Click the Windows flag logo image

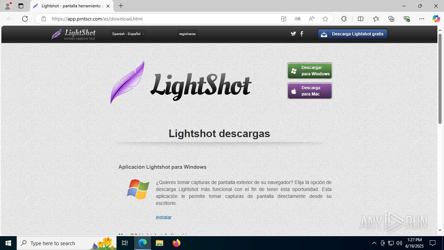(138, 189)
